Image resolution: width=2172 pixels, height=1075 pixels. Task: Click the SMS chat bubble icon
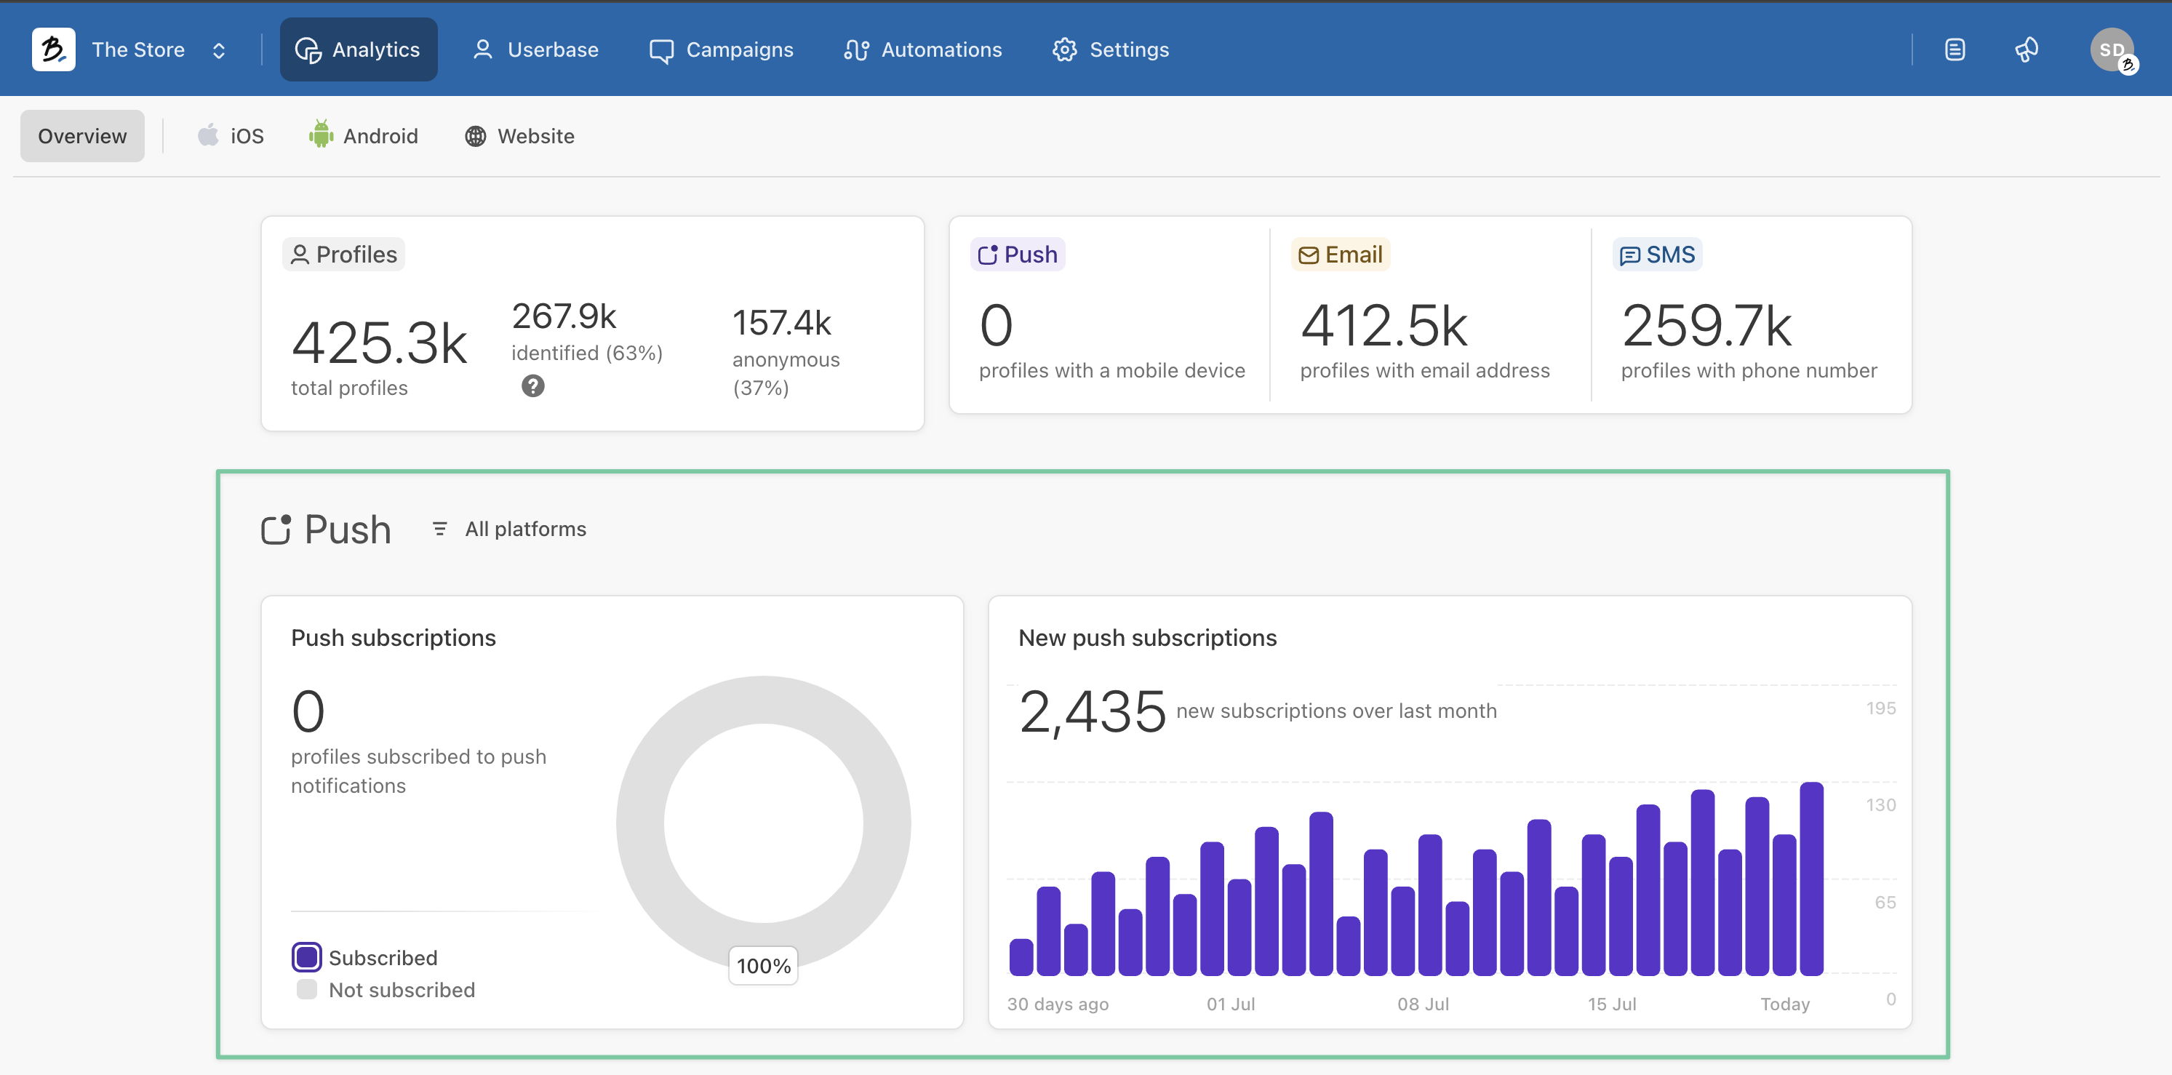[1629, 255]
